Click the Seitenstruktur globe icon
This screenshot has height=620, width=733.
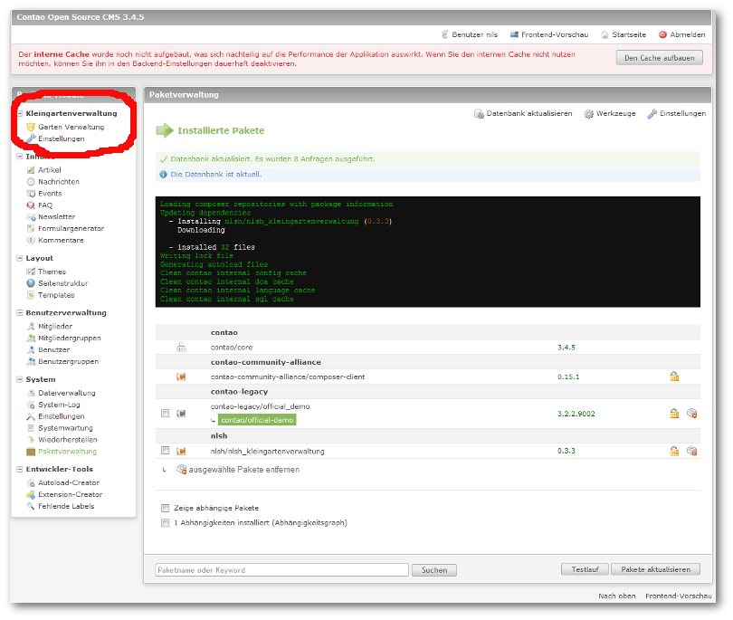pyautogui.click(x=31, y=283)
